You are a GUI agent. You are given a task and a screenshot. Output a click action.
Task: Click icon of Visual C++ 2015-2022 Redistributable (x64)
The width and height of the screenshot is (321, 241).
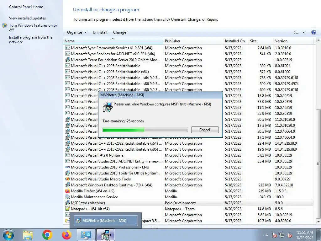(x=68, y=143)
